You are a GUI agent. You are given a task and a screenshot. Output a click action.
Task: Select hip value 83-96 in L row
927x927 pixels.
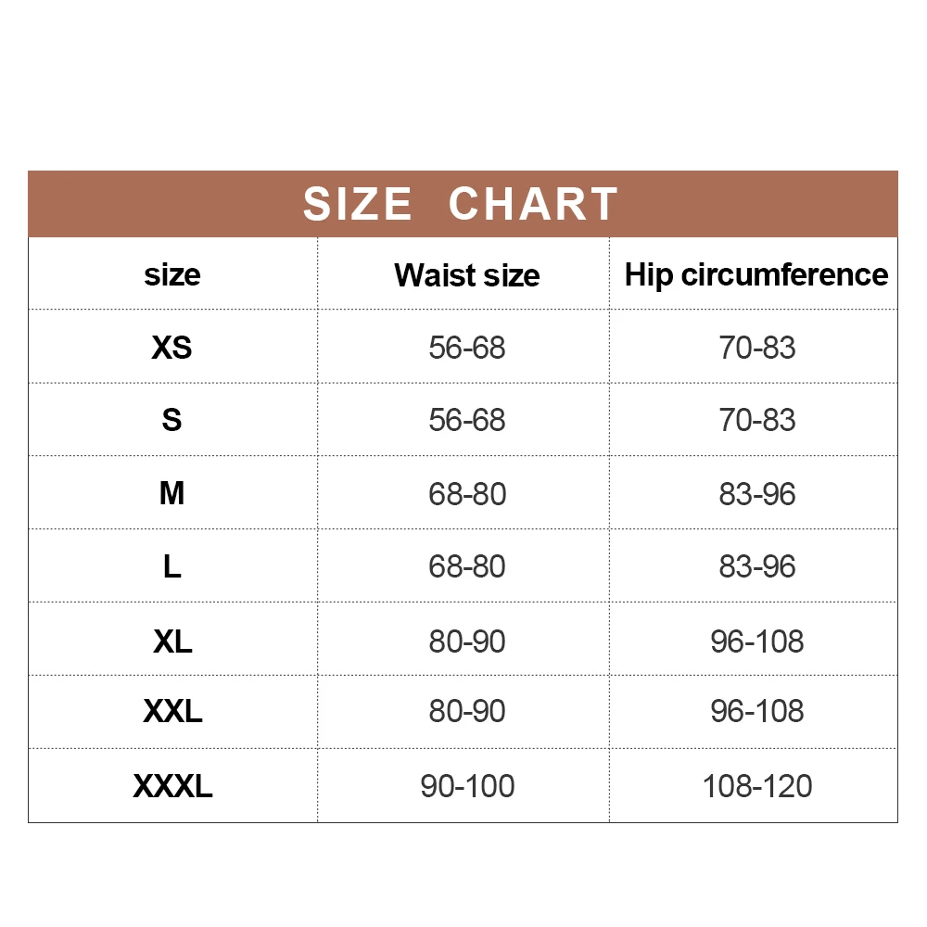click(x=756, y=566)
